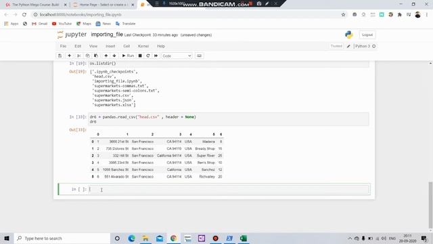Restart kernel and run all cells icon
The height and width of the screenshot is (244, 433).
pos(156,56)
